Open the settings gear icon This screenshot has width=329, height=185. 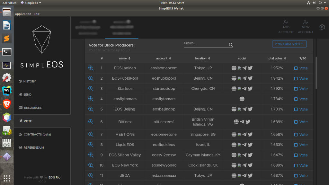(322, 27)
